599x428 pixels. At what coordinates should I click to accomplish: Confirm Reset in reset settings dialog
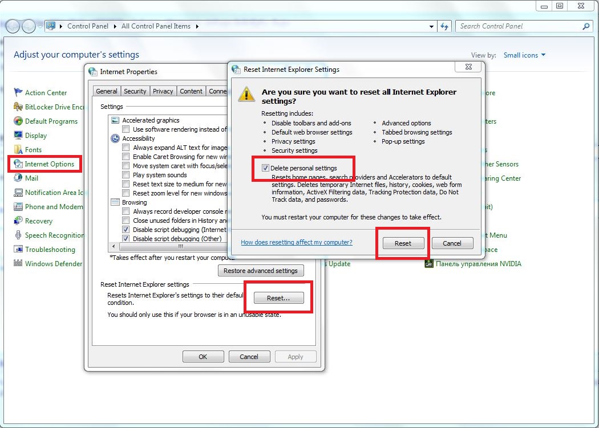coord(403,243)
